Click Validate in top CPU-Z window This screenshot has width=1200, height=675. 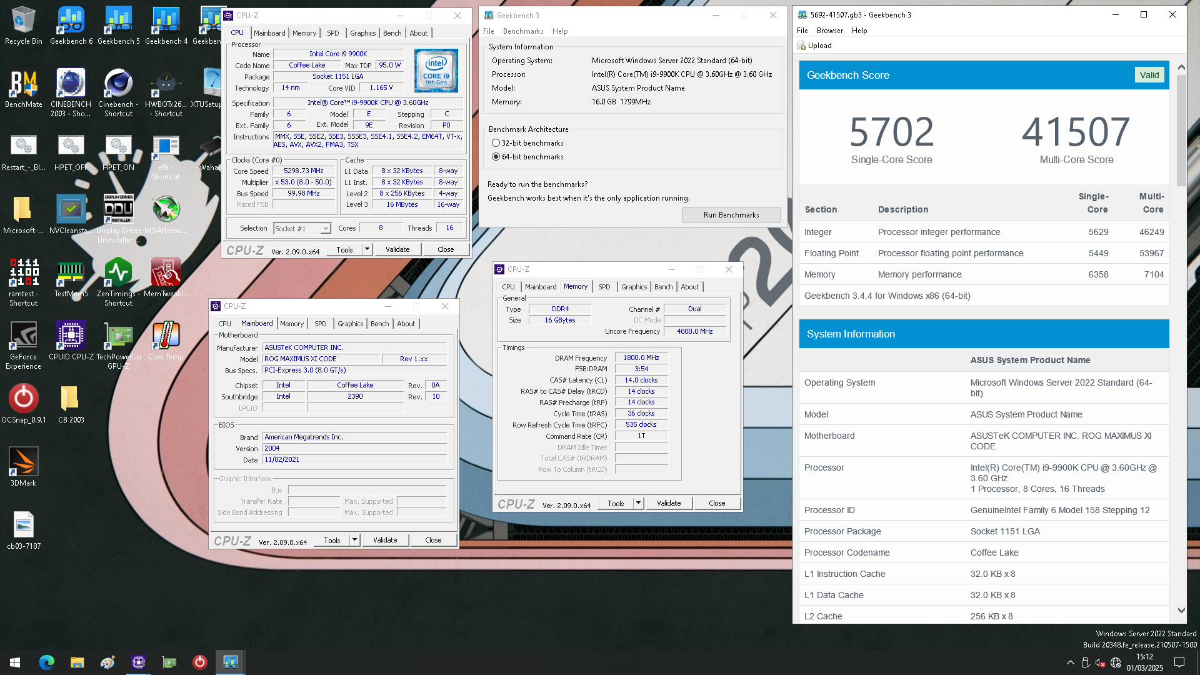(397, 249)
